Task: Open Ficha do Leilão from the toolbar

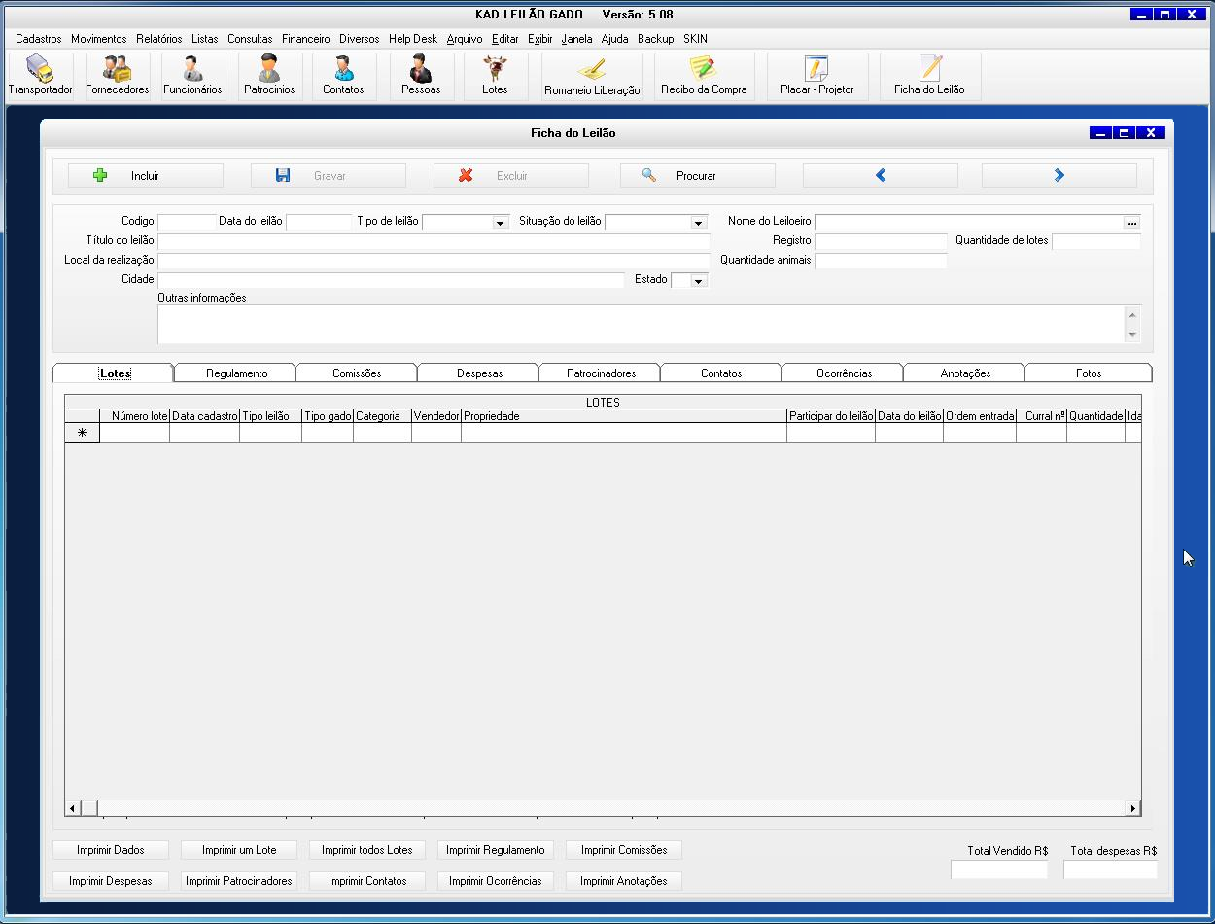Action: click(x=929, y=76)
